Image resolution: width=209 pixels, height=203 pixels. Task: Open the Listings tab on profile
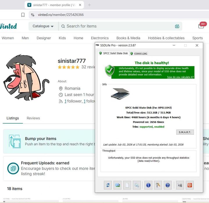coord(13,118)
